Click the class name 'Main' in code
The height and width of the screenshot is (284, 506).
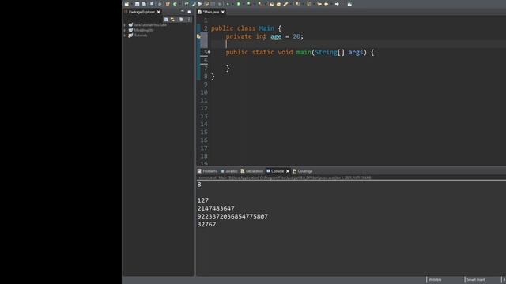[x=266, y=28]
